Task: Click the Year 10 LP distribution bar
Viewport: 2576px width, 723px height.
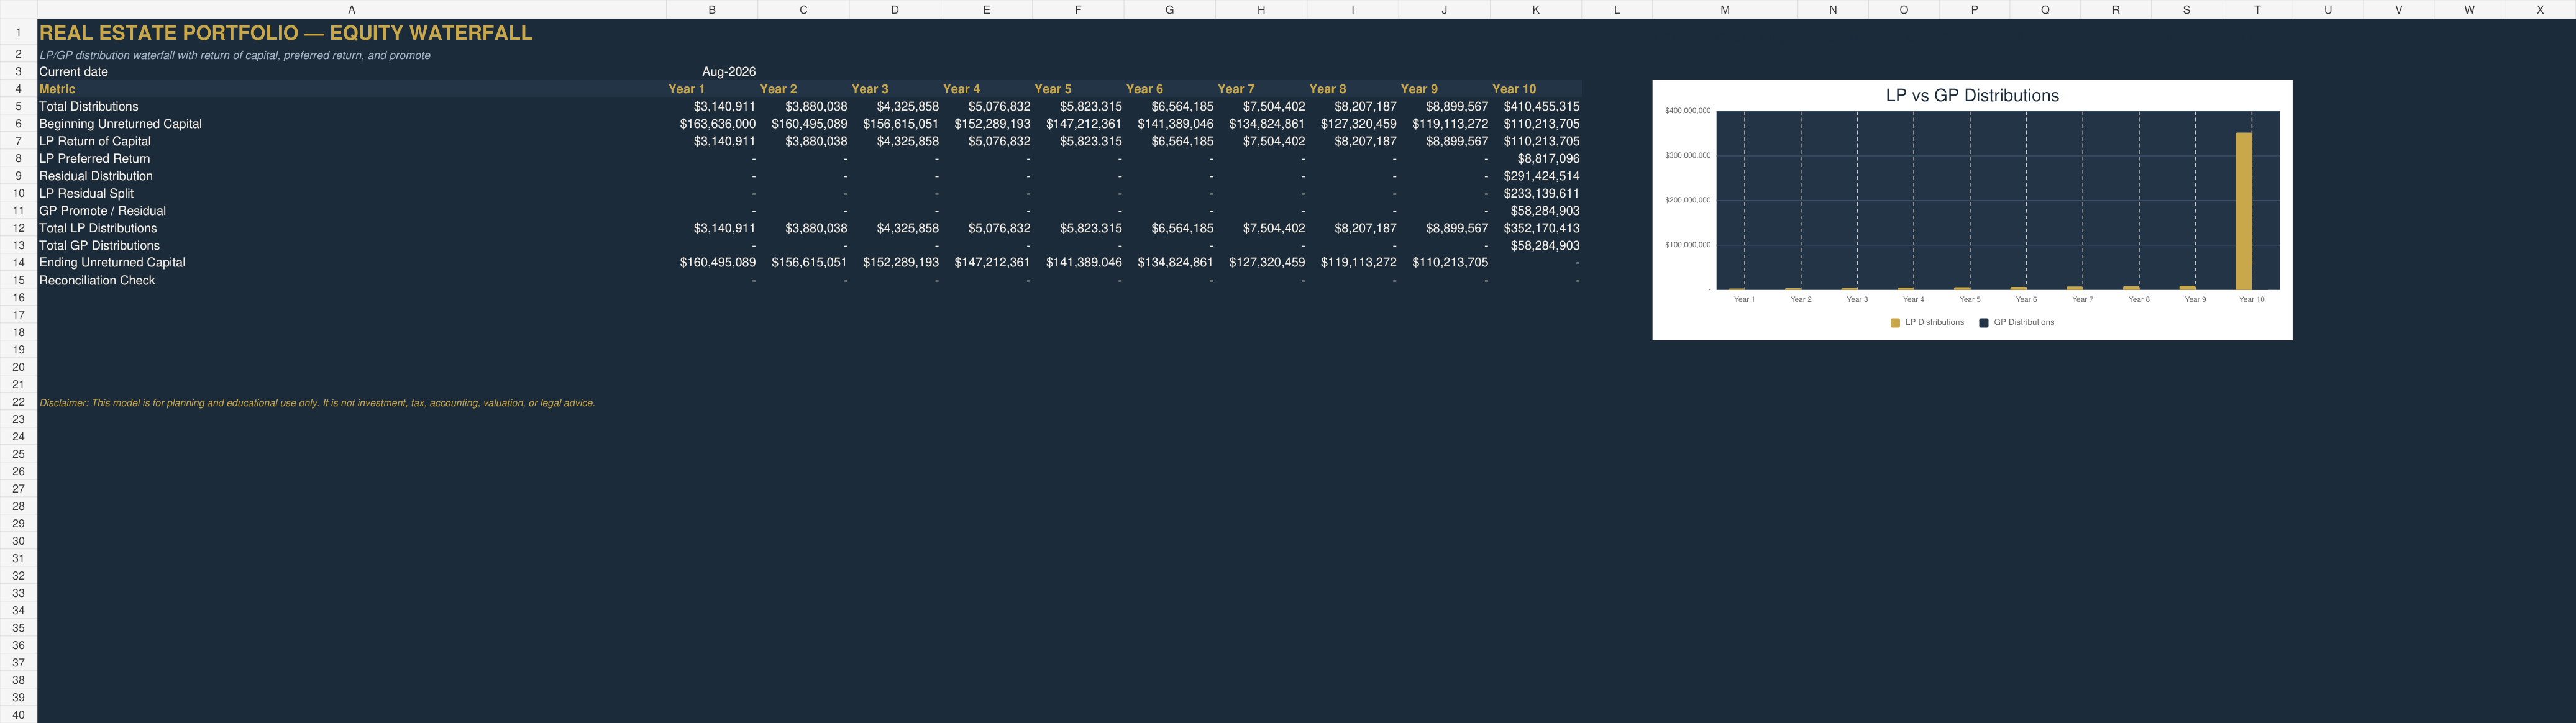Action: [2244, 211]
